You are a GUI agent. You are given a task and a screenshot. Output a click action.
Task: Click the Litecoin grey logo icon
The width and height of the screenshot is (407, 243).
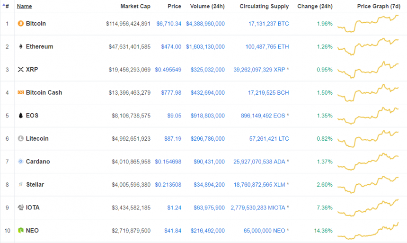21,138
